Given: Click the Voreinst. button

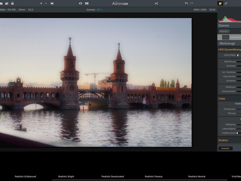Looking at the screenshot, I should 225,148.
